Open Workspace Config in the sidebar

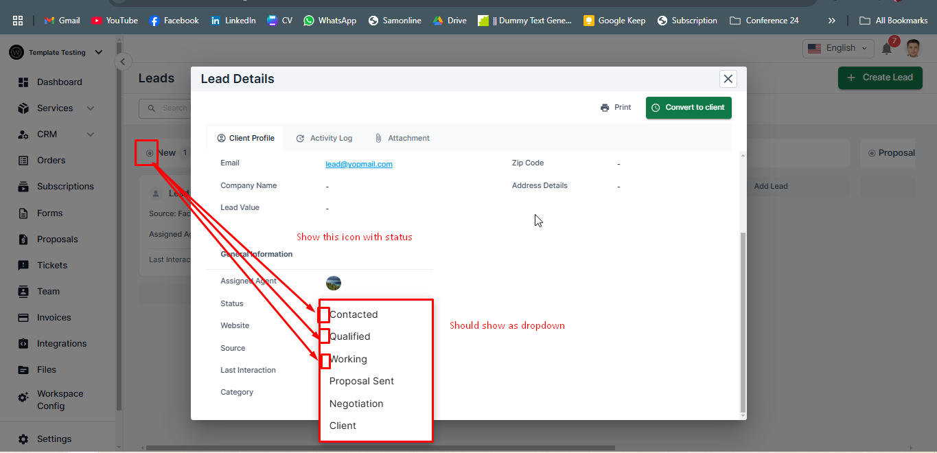click(51, 399)
